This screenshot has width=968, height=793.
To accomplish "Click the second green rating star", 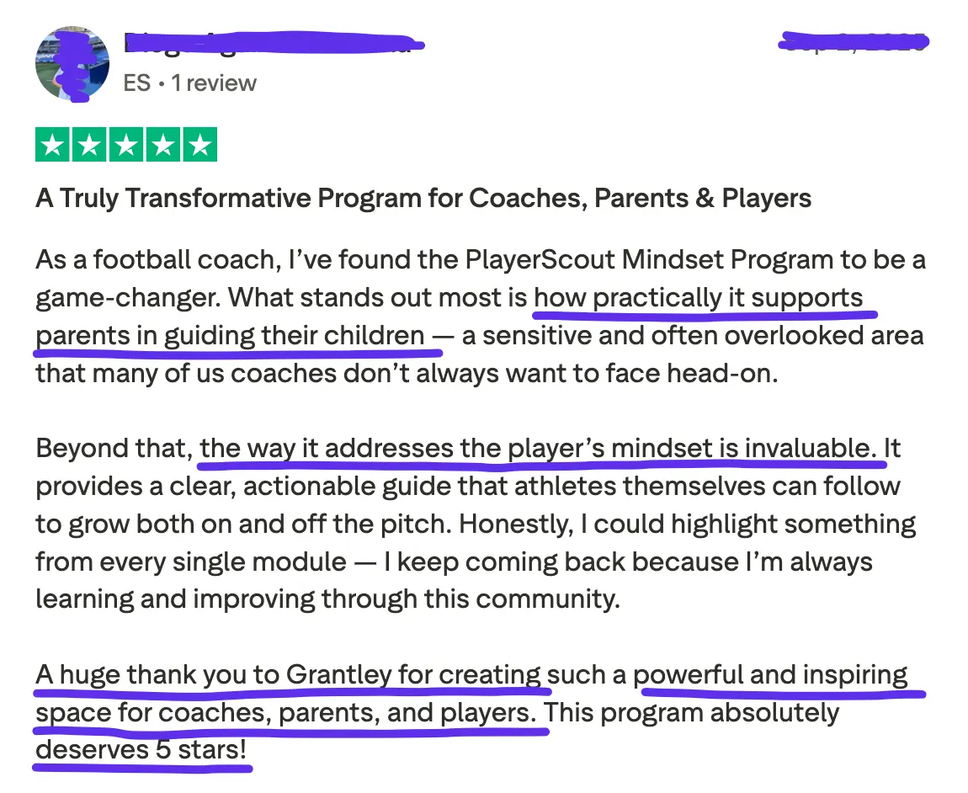I will 89,145.
